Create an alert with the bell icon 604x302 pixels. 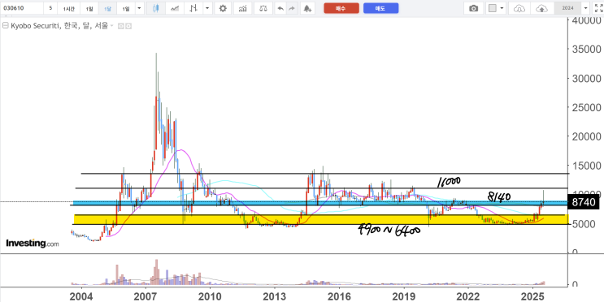pos(307,8)
